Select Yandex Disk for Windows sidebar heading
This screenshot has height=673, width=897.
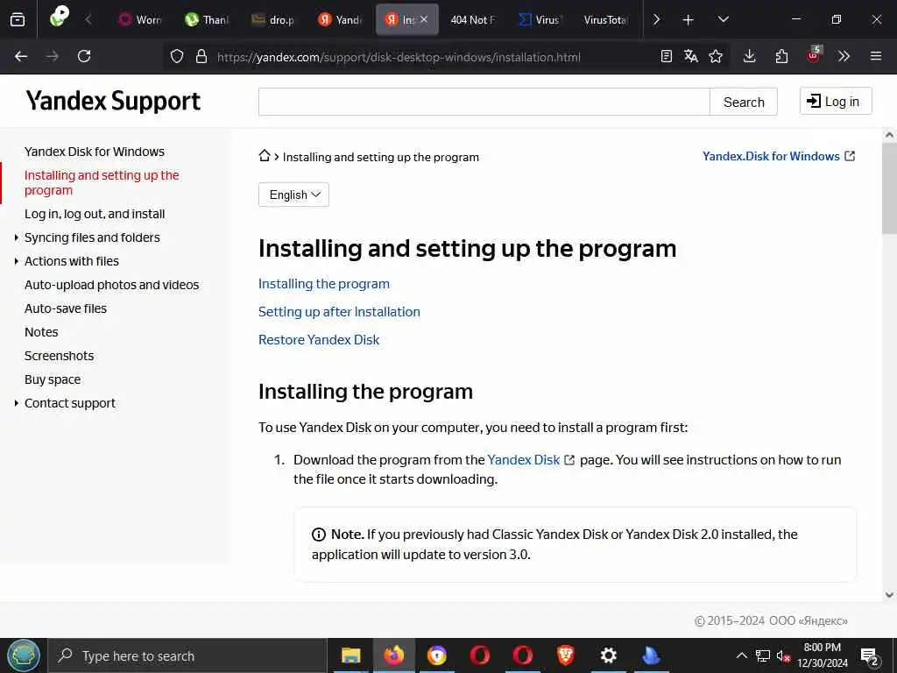(x=95, y=152)
